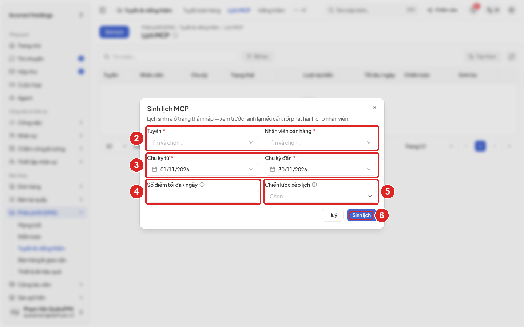Cancel with the Huỷ button
The width and height of the screenshot is (524, 327).
pyautogui.click(x=333, y=215)
